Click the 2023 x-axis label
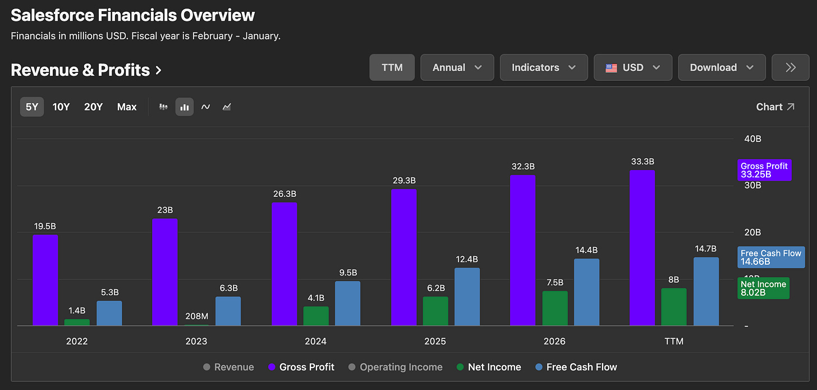Image resolution: width=817 pixels, height=390 pixels. point(196,341)
